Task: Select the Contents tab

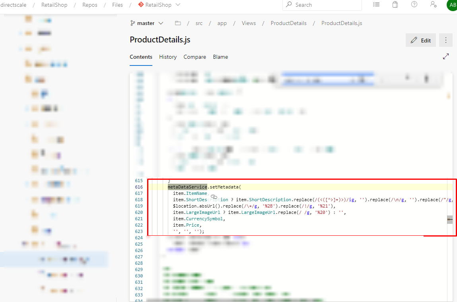Action: (x=141, y=57)
